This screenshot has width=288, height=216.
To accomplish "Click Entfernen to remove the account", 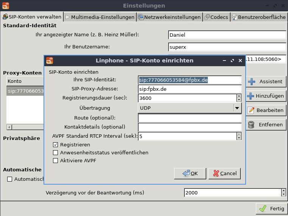I will coord(266,124).
